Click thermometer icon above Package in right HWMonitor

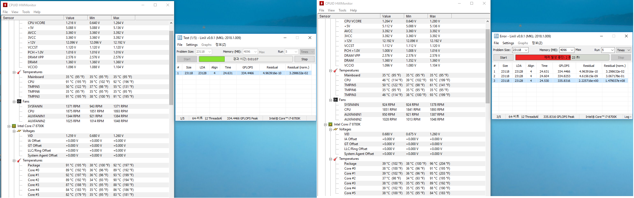(336, 159)
